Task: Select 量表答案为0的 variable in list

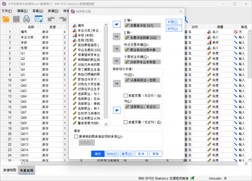Action: tap(88, 123)
